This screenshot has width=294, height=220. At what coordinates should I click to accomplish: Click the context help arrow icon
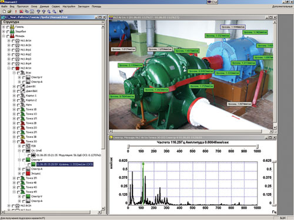click(61, 12)
